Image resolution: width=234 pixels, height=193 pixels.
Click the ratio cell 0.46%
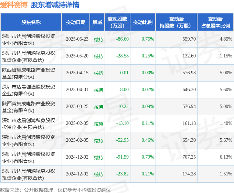coord(148,140)
